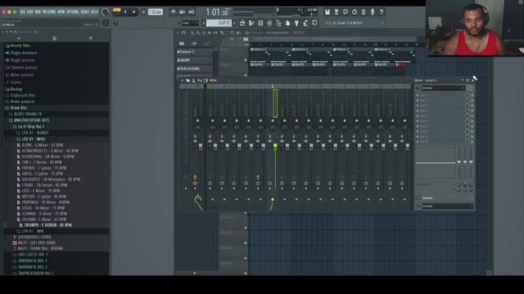
Task: Click the transport play button
Action: tap(125, 11)
